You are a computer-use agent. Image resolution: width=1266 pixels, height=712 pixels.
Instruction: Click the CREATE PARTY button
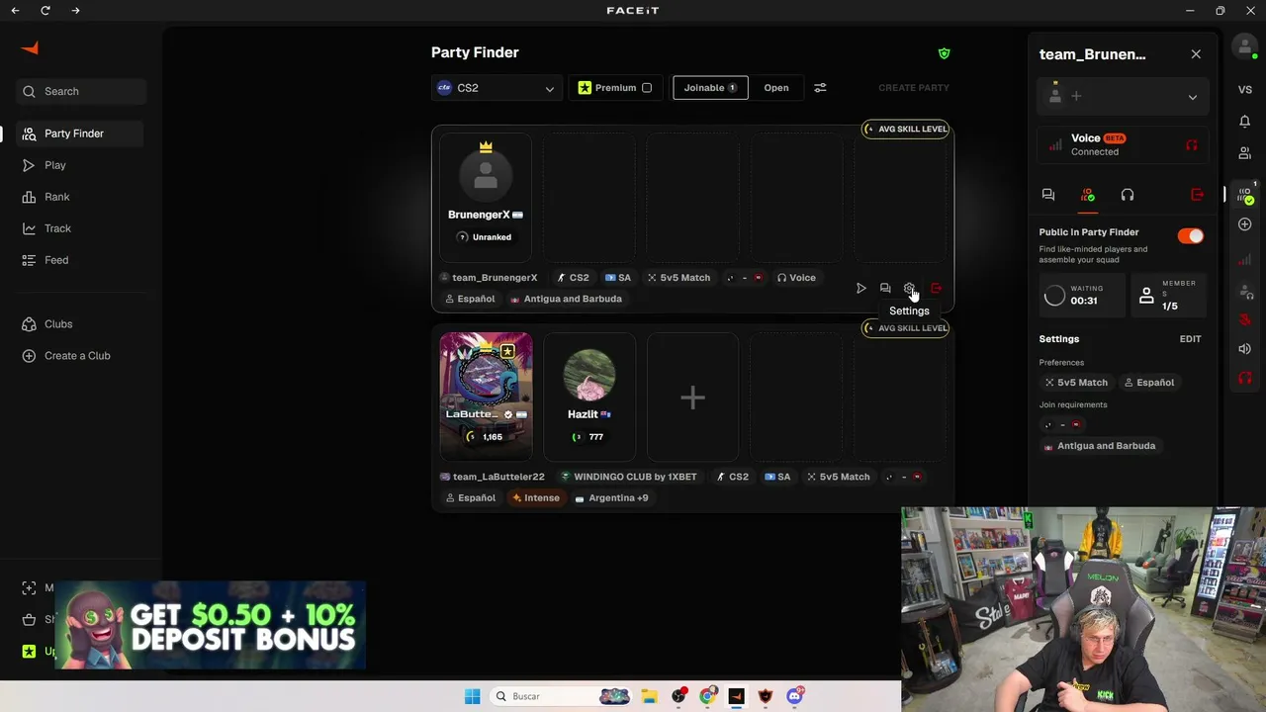click(x=914, y=88)
